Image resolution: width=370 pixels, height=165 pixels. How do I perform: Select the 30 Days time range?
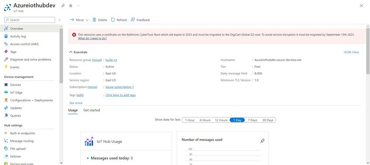(268, 120)
